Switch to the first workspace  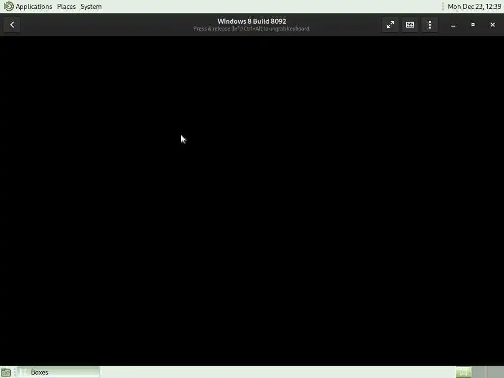coord(464,372)
